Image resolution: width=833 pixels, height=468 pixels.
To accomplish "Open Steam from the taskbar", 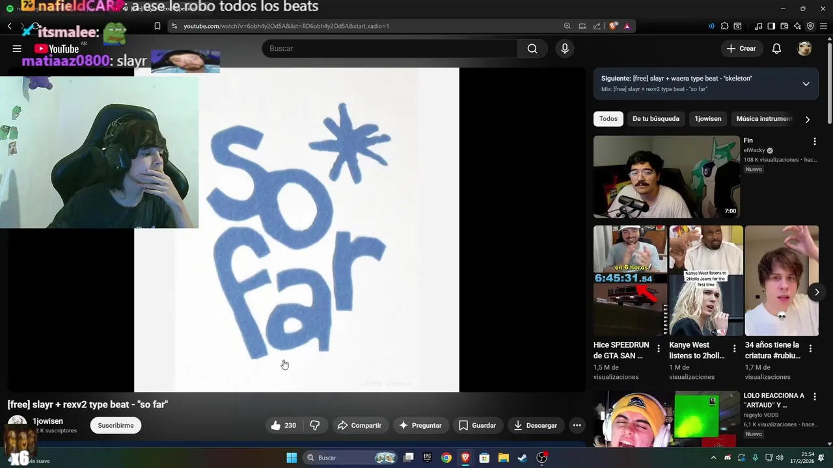I will tap(522, 458).
